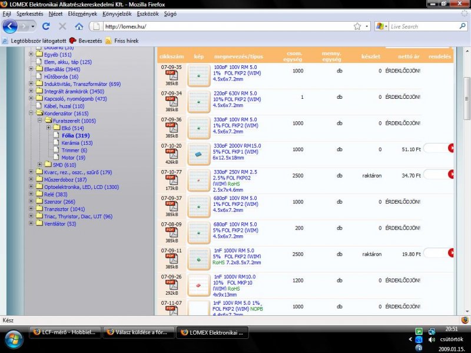Click the page scrollbar down arrow

coord(467,311)
